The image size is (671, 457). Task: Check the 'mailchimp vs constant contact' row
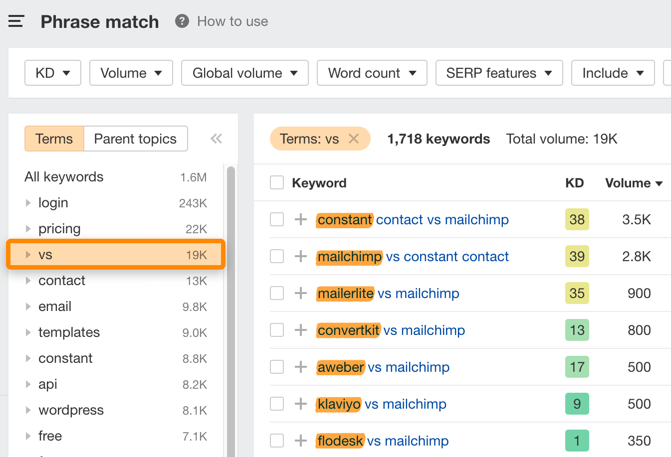(x=277, y=257)
